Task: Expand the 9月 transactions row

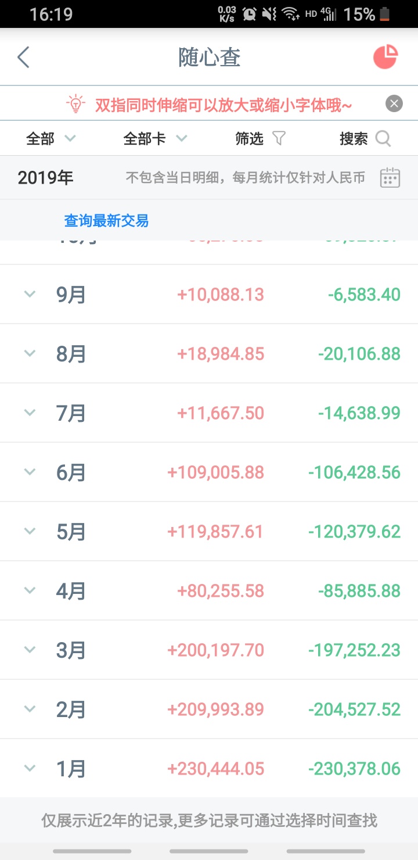Action: click(x=209, y=295)
